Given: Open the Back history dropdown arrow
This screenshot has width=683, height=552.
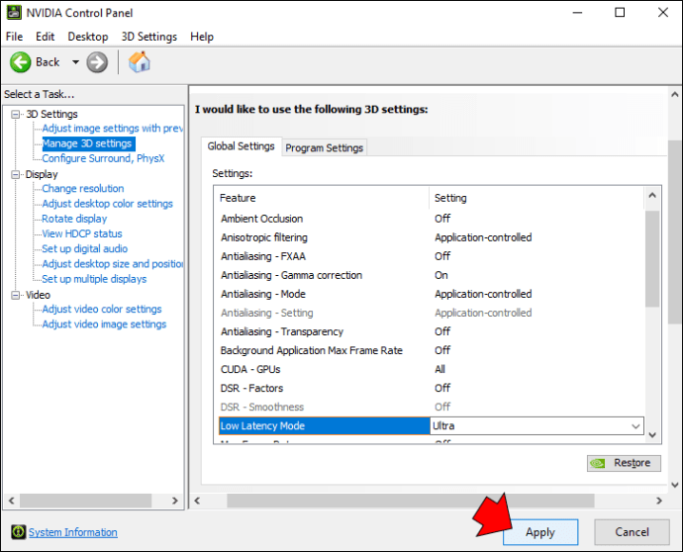Looking at the screenshot, I should pyautogui.click(x=75, y=62).
